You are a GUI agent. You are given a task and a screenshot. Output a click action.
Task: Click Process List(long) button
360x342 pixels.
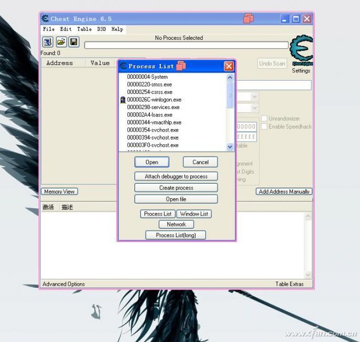(176, 235)
